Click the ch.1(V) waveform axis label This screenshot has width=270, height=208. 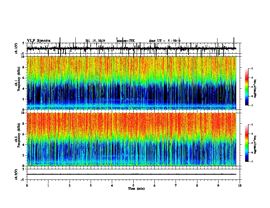pyautogui.click(x=16, y=48)
